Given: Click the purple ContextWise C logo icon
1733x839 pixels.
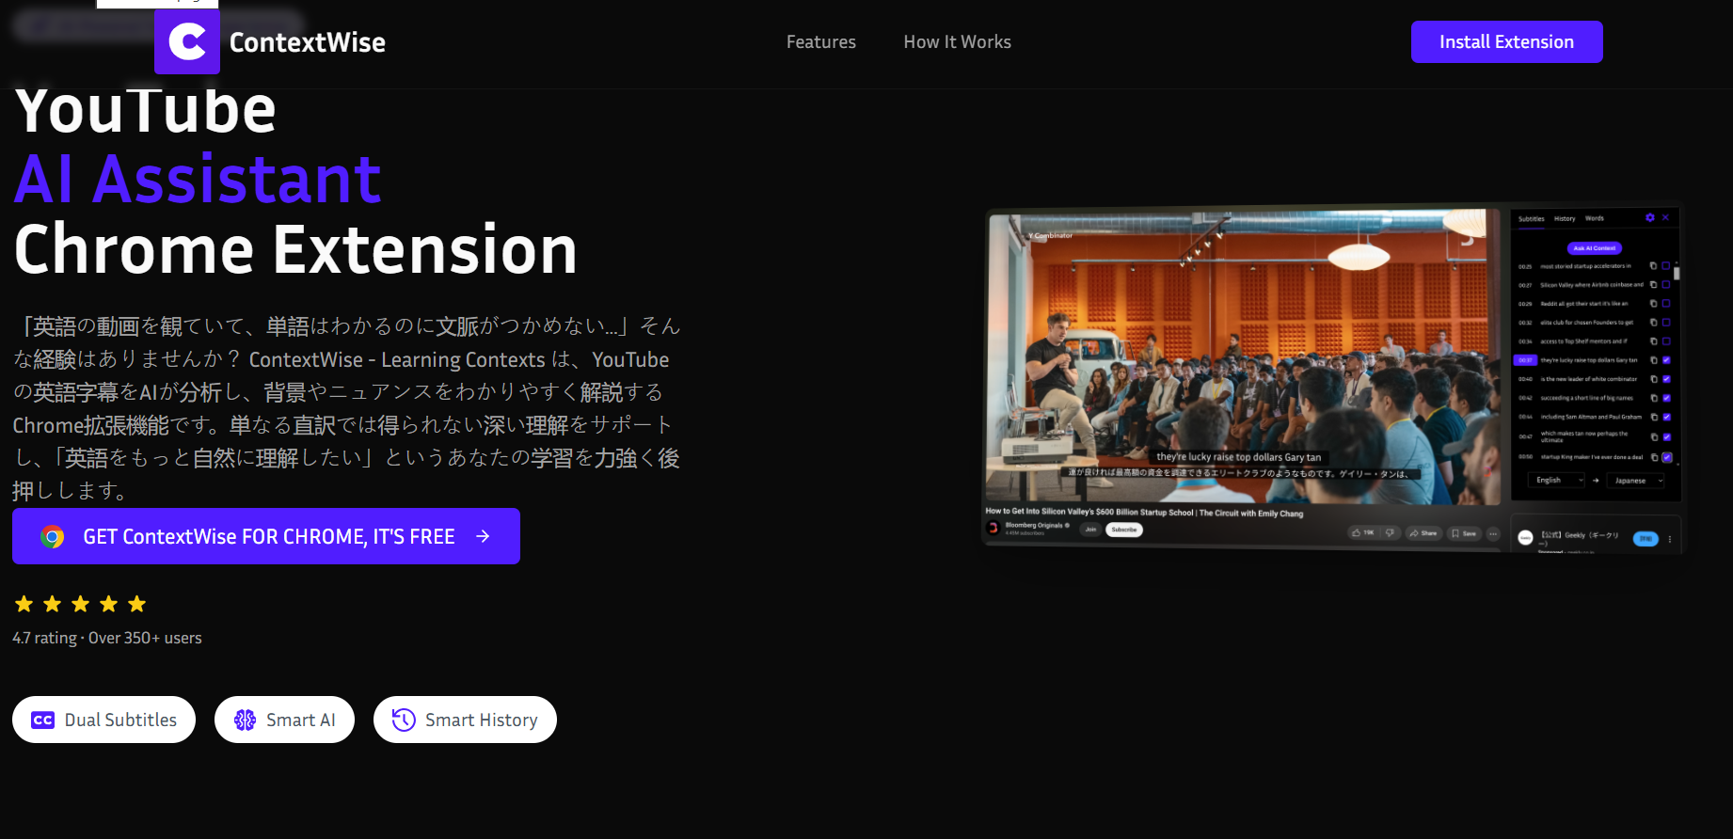Looking at the screenshot, I should pos(187,41).
